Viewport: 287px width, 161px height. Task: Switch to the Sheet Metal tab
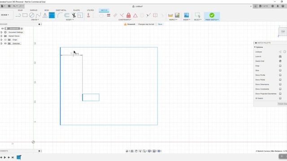coord(61,10)
